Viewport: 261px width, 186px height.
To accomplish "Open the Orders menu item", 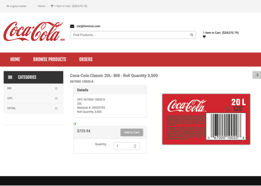I will (x=86, y=59).
